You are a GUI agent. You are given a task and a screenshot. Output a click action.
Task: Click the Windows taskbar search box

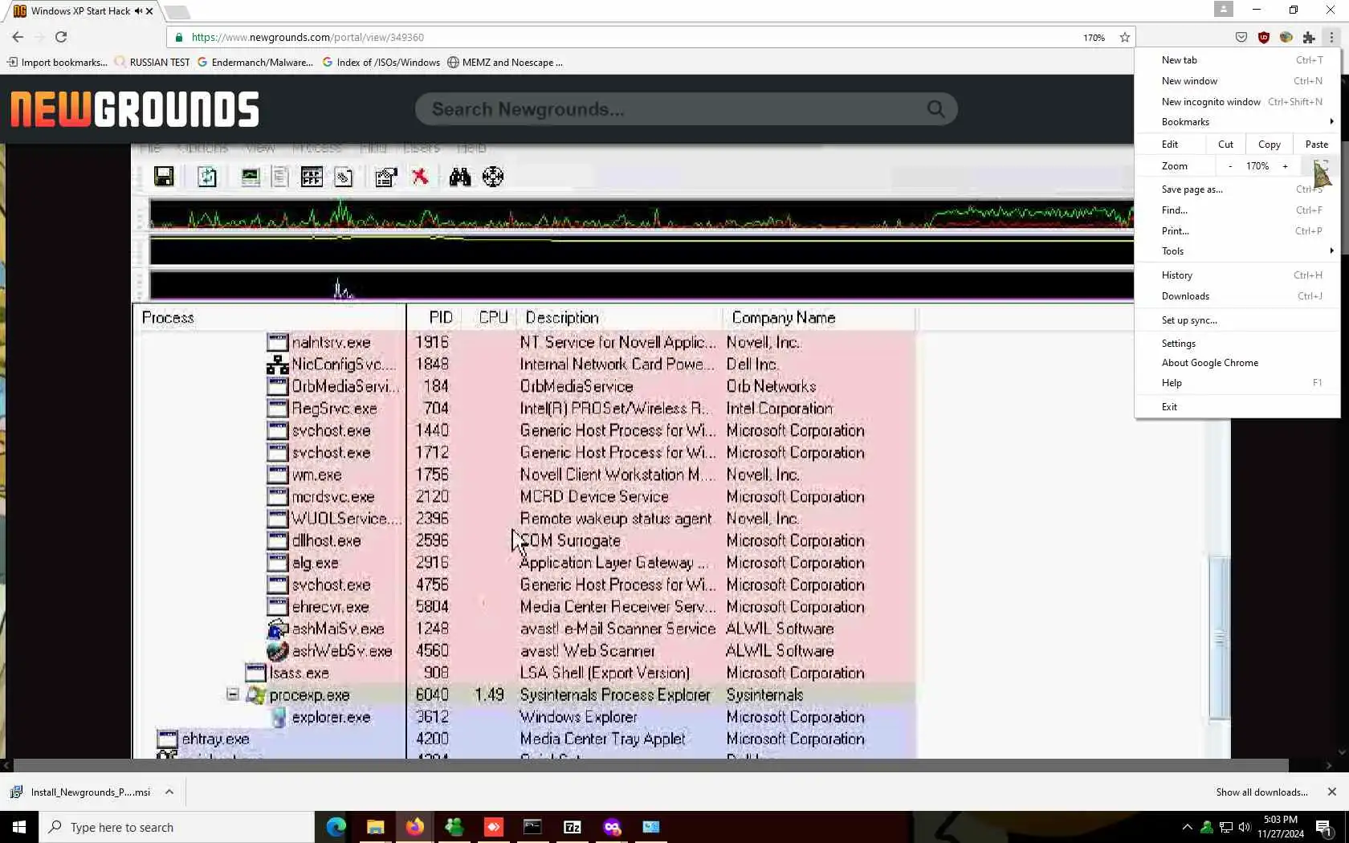[x=177, y=827]
